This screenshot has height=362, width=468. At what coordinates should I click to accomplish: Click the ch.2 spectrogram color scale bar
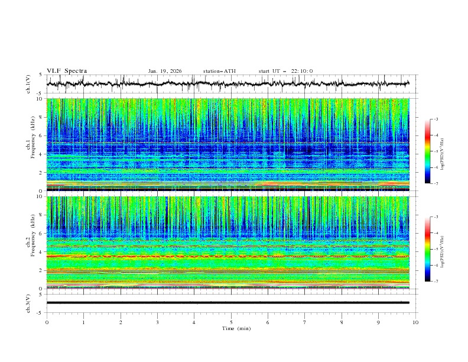427,249
